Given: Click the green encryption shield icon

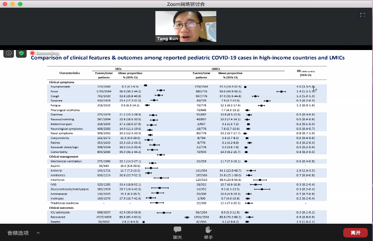Looking at the screenshot, I should tap(21, 53).
